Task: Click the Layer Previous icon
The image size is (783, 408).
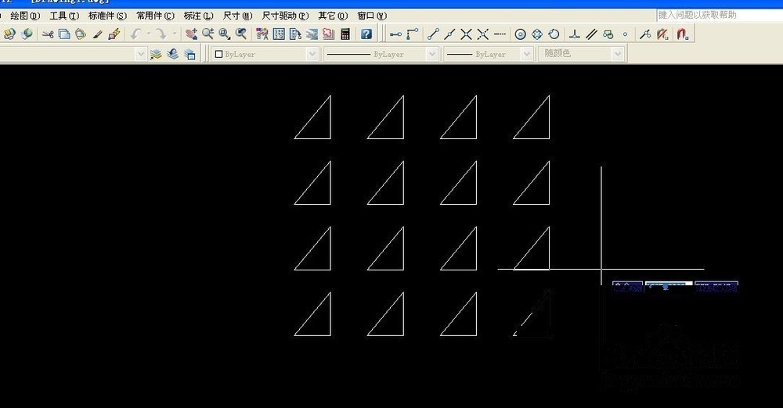Action: click(x=173, y=54)
